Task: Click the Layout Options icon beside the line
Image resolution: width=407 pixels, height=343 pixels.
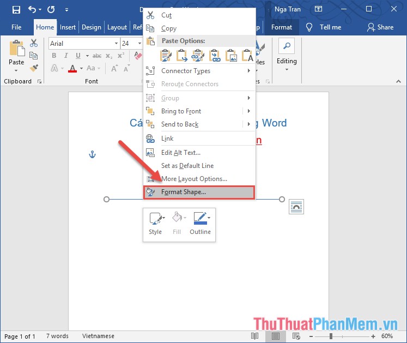Action: click(x=296, y=207)
